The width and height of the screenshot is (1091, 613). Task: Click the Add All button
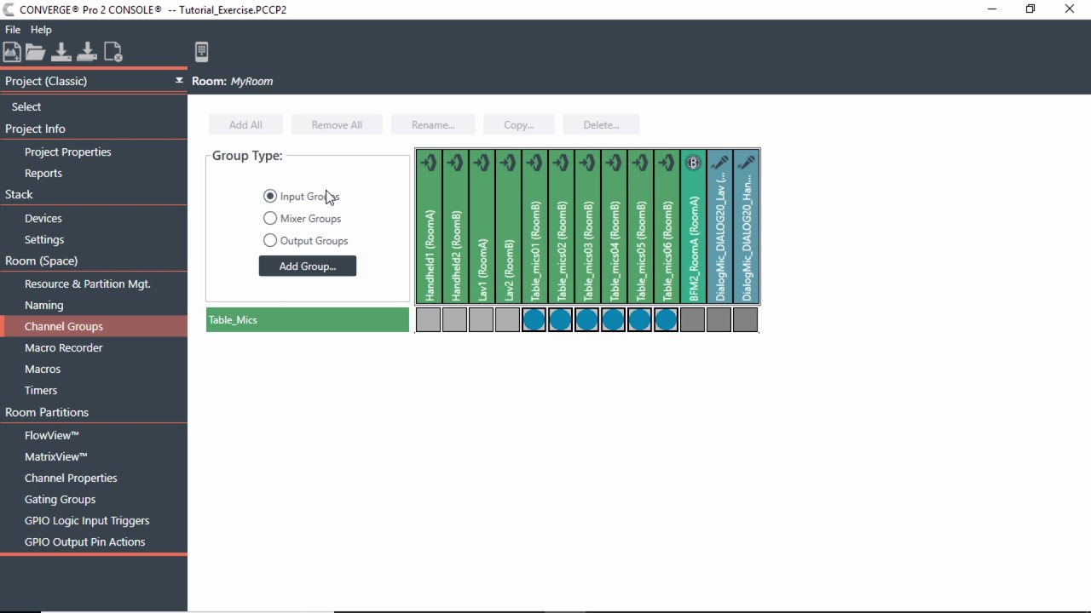(245, 124)
